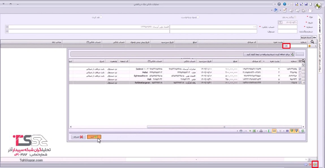Screen dimensions: 325x168
Task: Click the 'Saderat' bank account cell
Action: pos(146,69)
